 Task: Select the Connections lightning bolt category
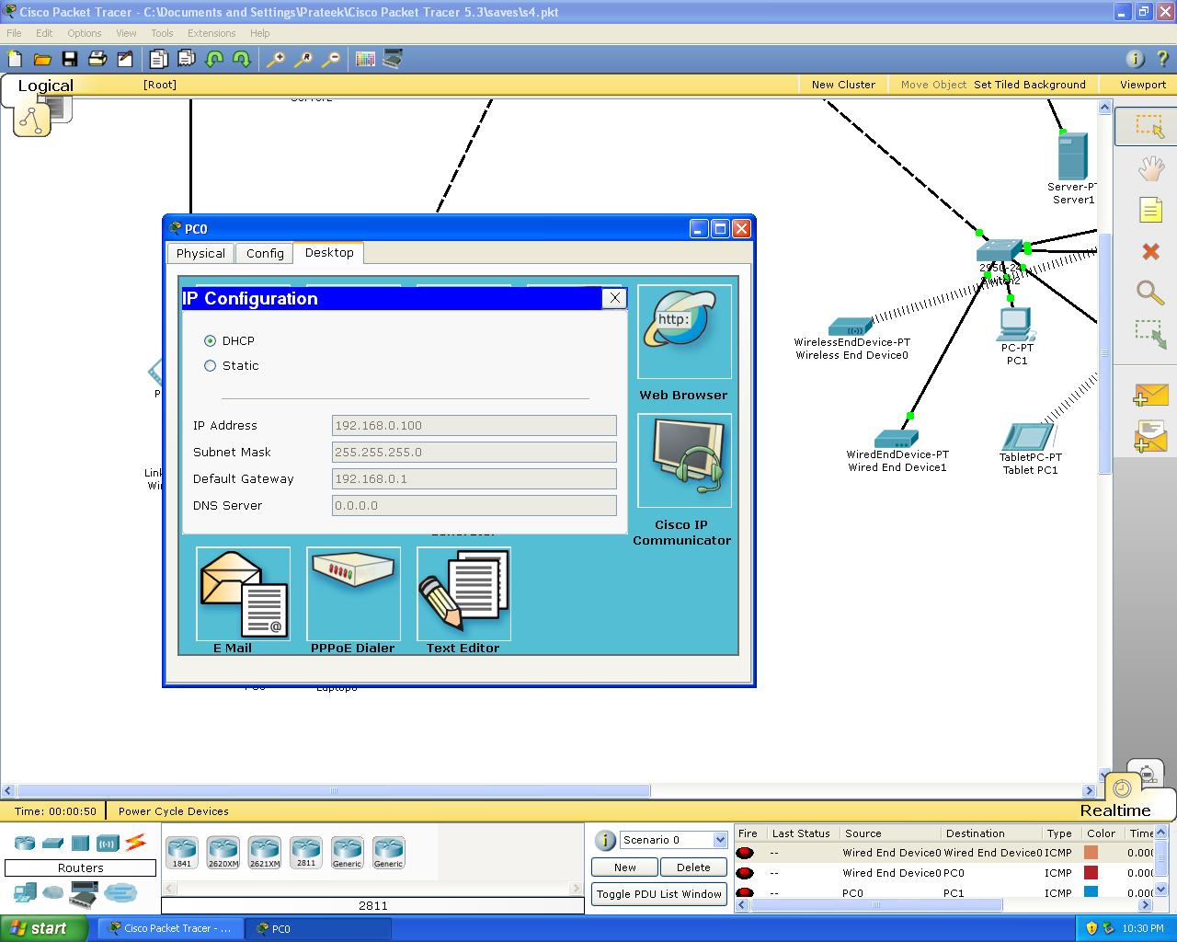coord(135,842)
